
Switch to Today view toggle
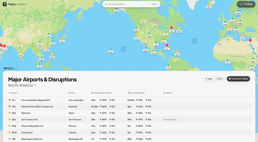point(219,79)
